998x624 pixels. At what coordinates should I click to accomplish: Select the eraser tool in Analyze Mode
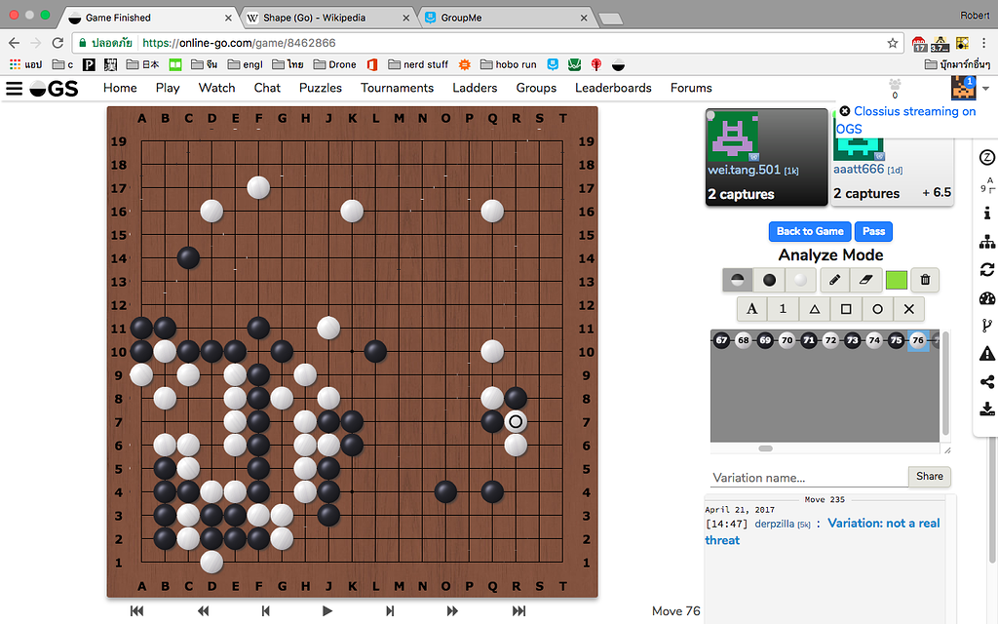tap(864, 280)
